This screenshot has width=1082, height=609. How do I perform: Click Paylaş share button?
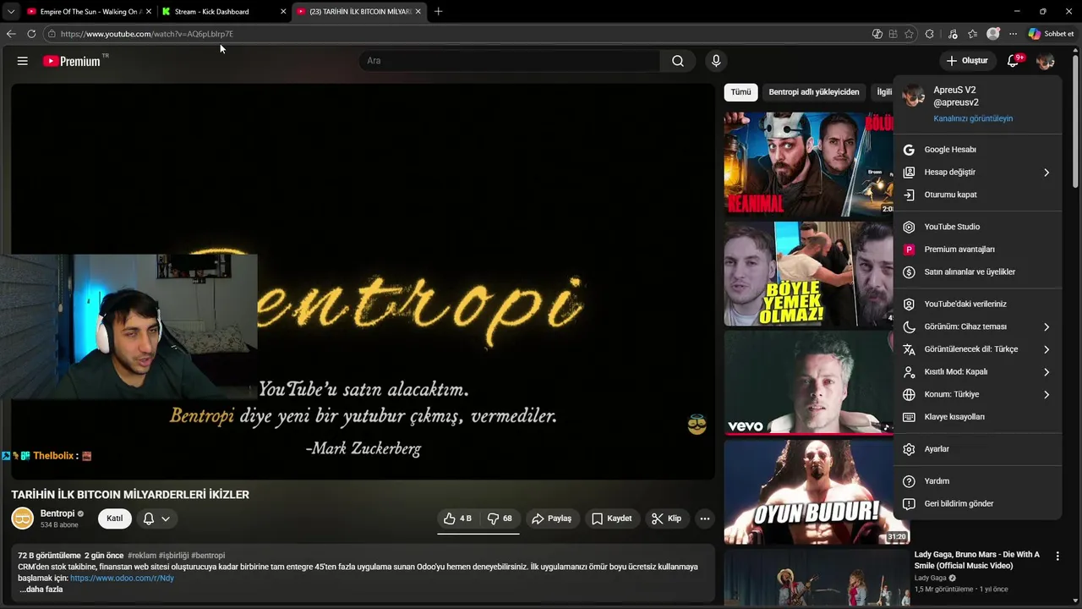[551, 518]
